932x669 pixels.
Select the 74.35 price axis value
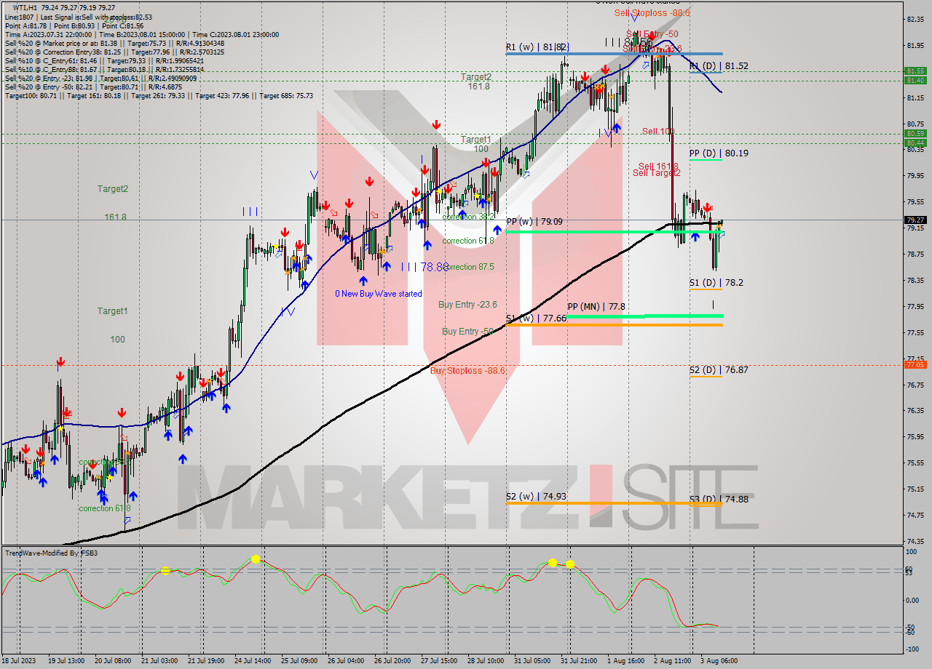pyautogui.click(x=915, y=541)
